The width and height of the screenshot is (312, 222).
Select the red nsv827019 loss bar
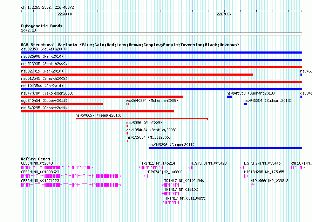click(137, 75)
